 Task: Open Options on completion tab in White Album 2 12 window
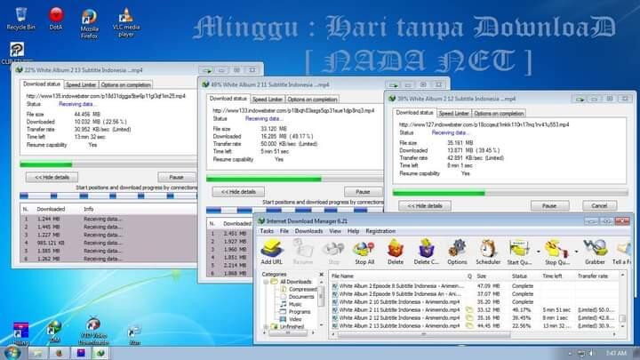[499, 113]
